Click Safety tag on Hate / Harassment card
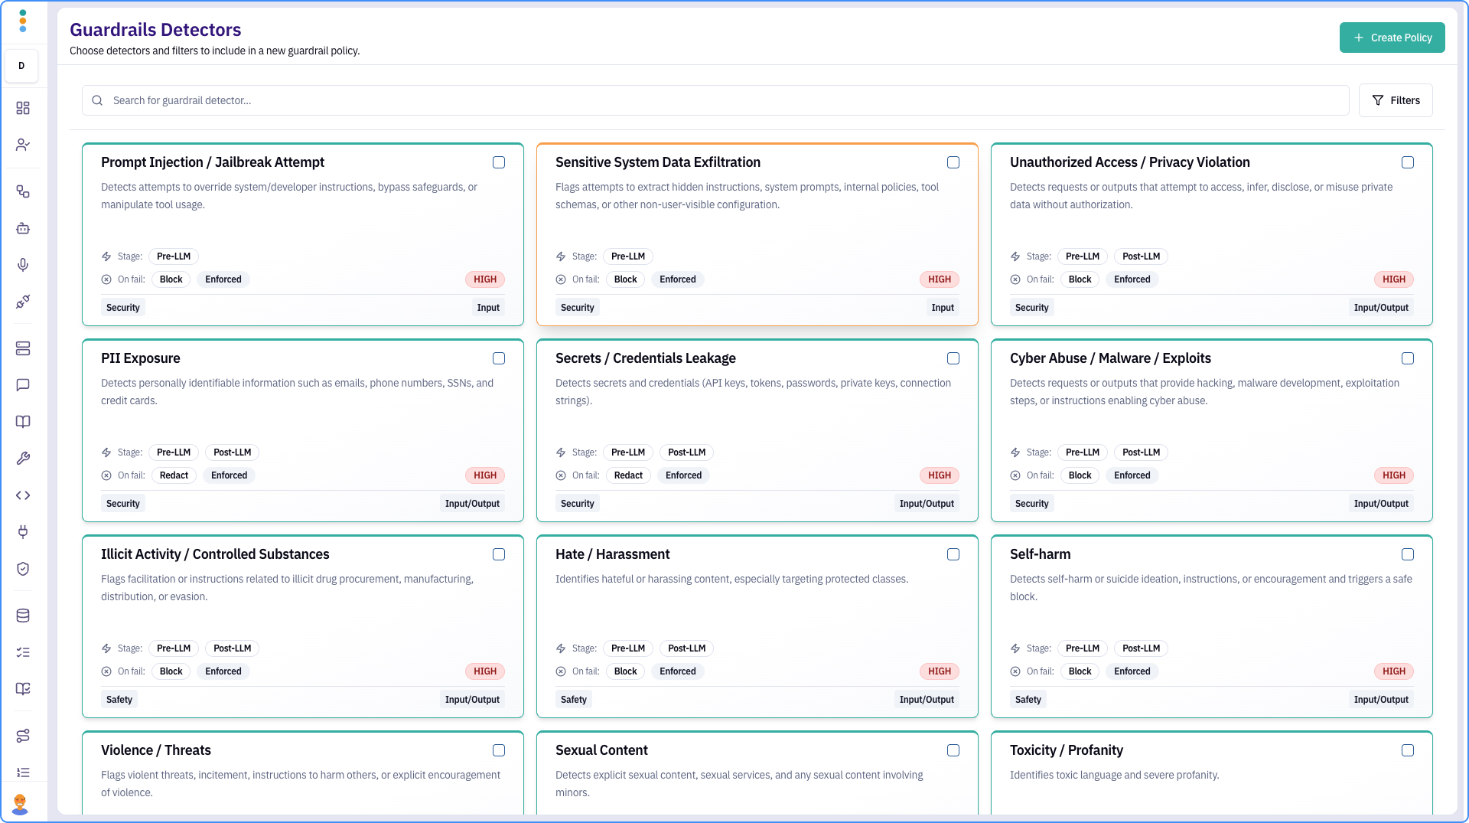The height and width of the screenshot is (823, 1469). tap(574, 700)
